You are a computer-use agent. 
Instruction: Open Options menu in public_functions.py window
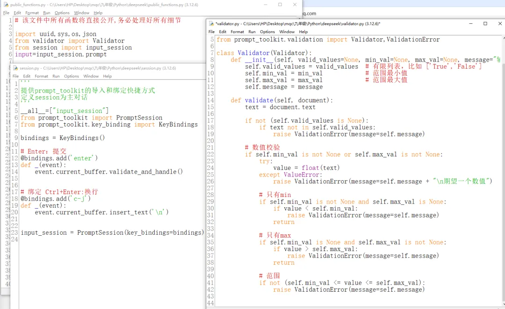point(62,13)
